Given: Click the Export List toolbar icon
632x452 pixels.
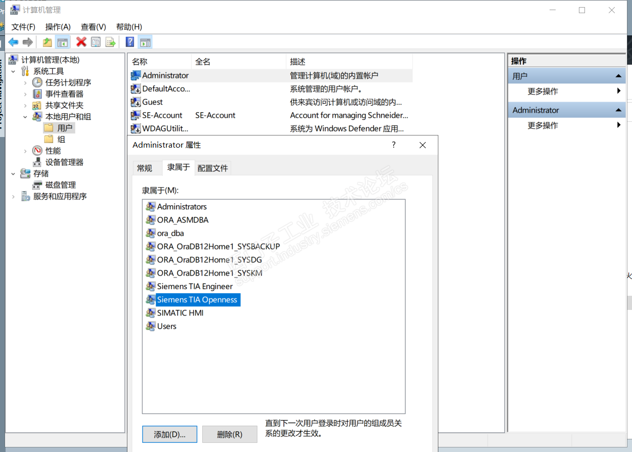Looking at the screenshot, I should click(x=110, y=42).
